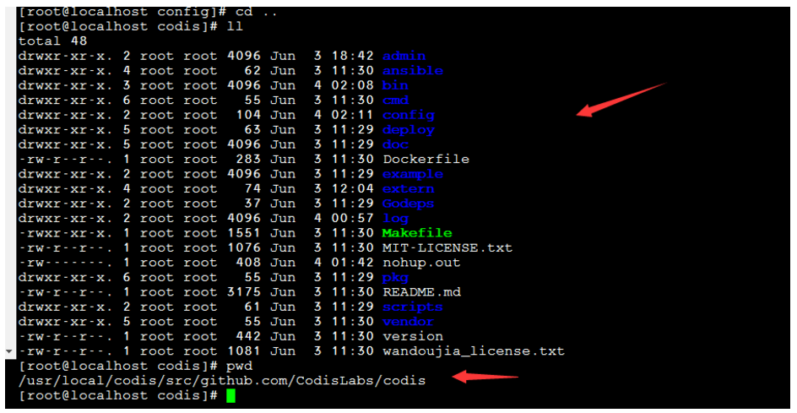
Task: Click the size '283' of Dockerfile
Action: pyautogui.click(x=248, y=159)
